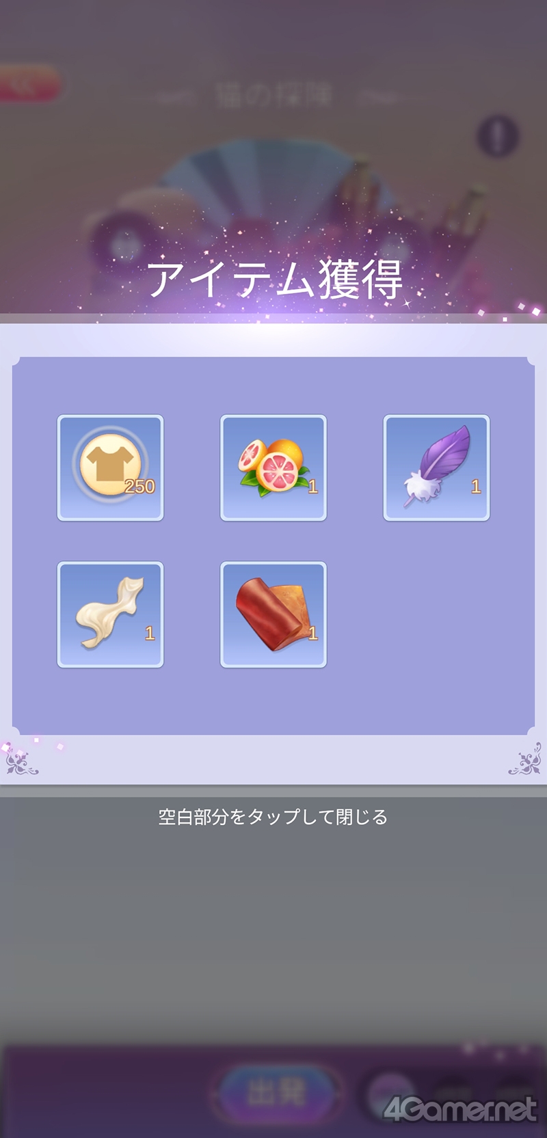The height and width of the screenshot is (1138, 547).
Task: Tap the bottom-left floral ornament
Action: 21,761
